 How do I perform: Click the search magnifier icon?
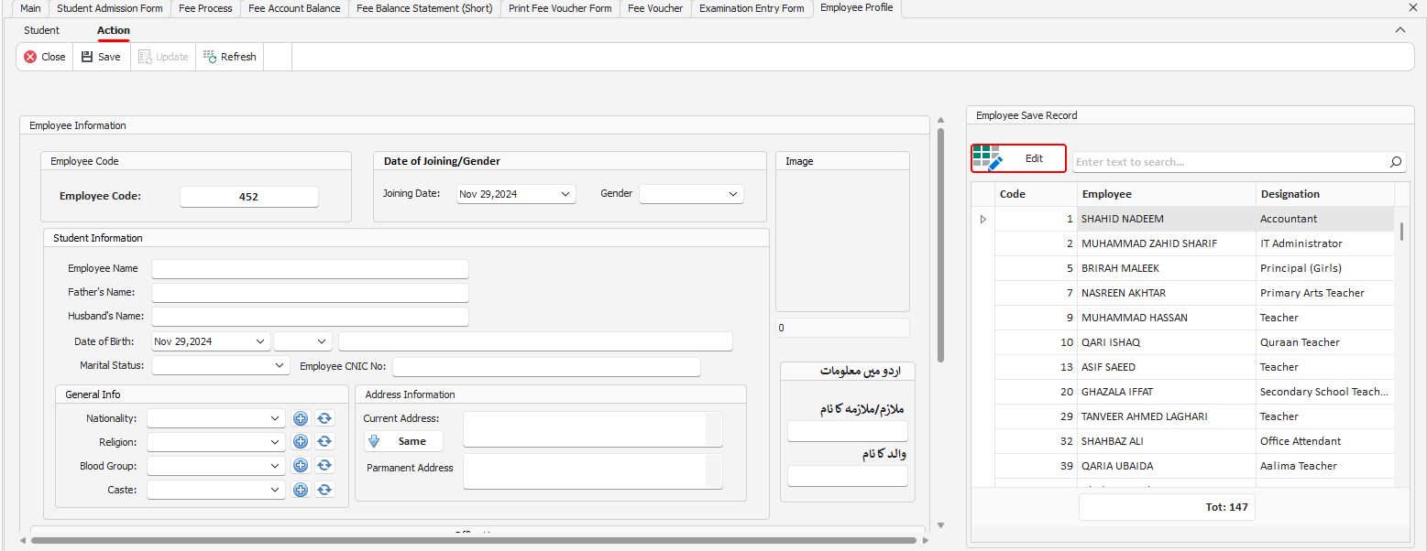click(x=1395, y=162)
